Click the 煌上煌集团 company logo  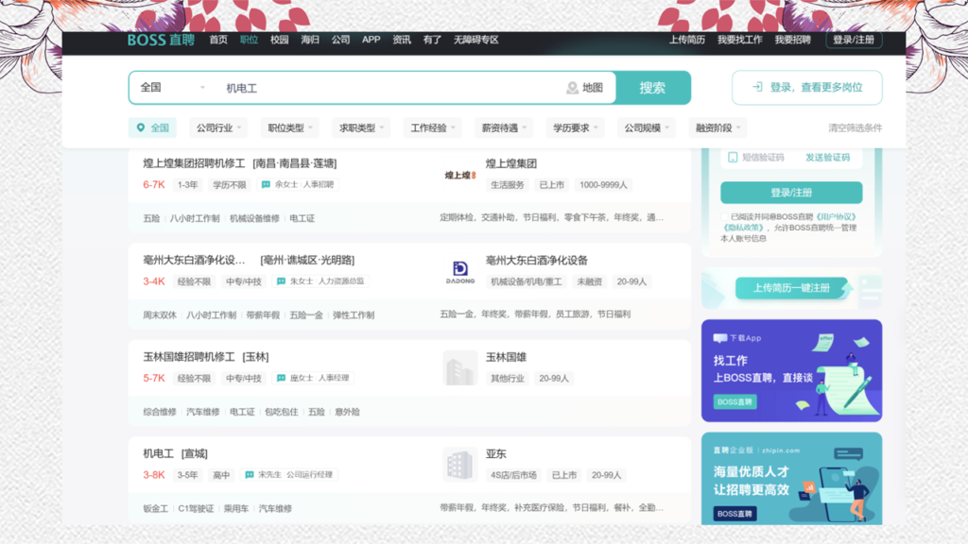[459, 175]
